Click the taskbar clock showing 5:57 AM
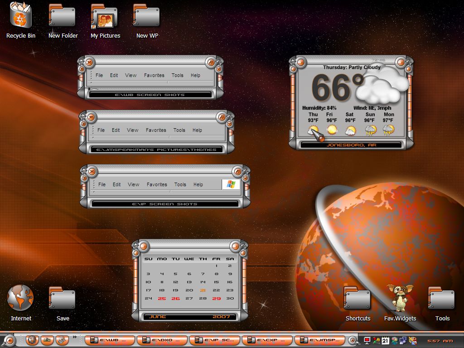464x348 pixels. (x=440, y=341)
